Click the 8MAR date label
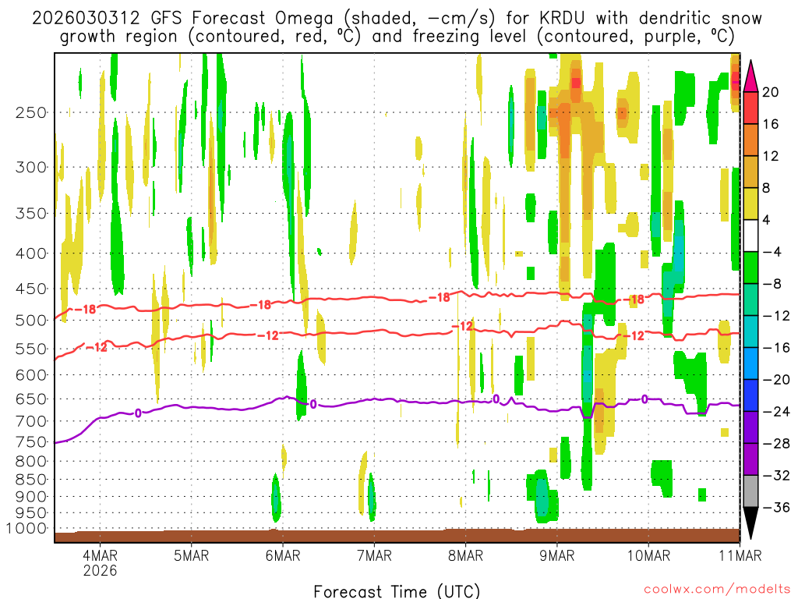Screen dimensions: 798x599 click(x=465, y=555)
